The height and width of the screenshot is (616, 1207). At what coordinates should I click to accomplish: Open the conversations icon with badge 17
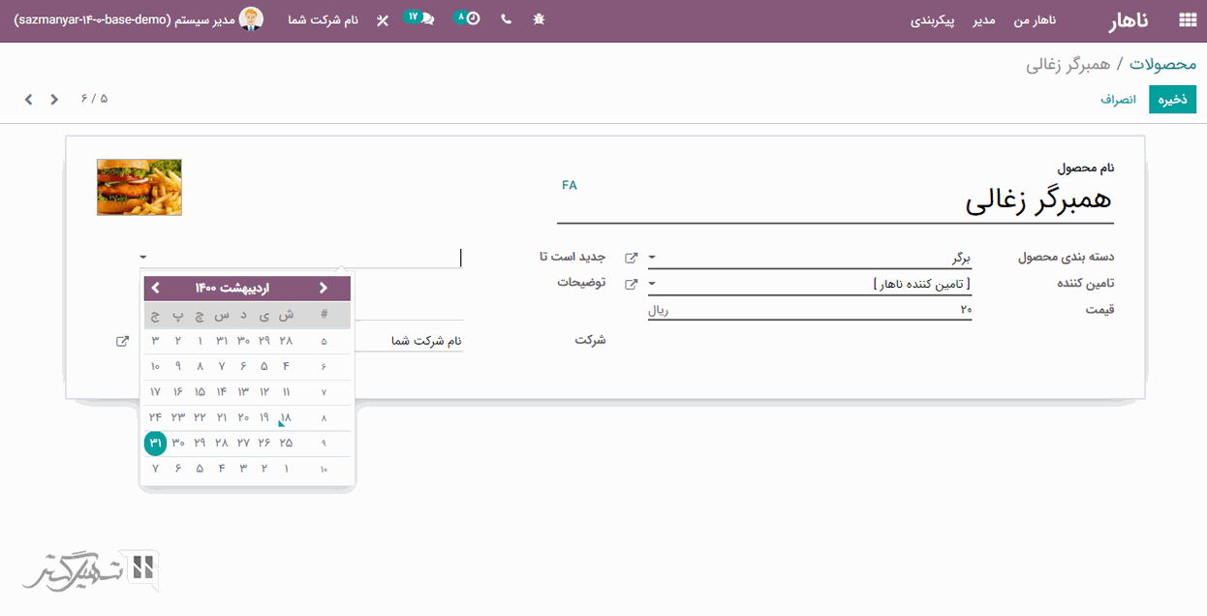[x=420, y=18]
